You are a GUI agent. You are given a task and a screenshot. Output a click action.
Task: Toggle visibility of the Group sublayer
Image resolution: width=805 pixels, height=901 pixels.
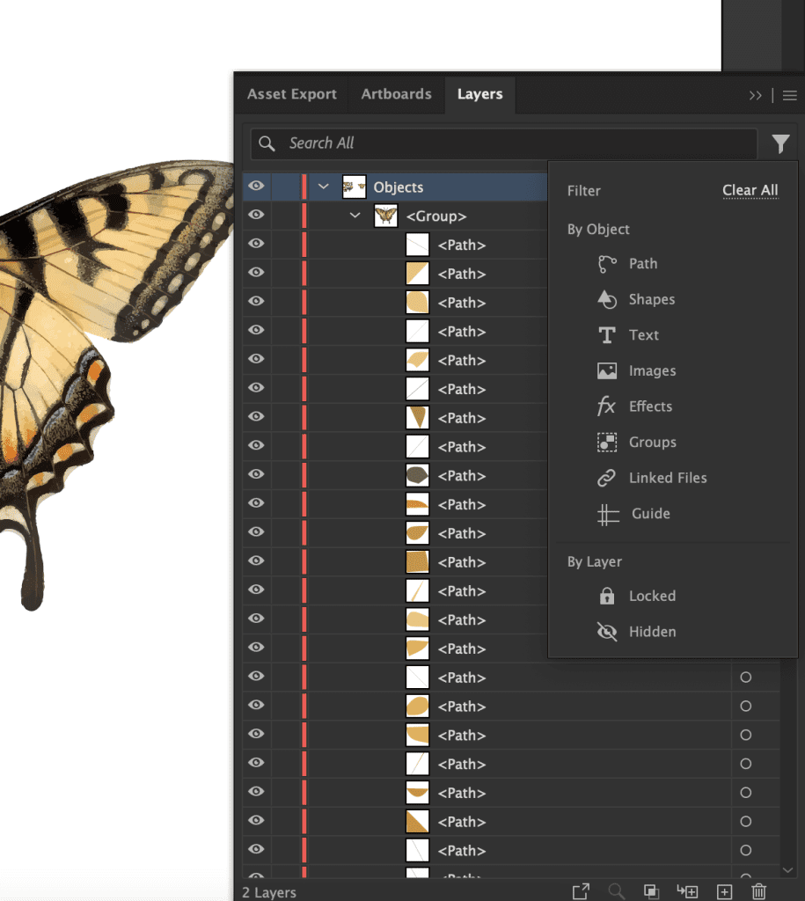coord(256,216)
